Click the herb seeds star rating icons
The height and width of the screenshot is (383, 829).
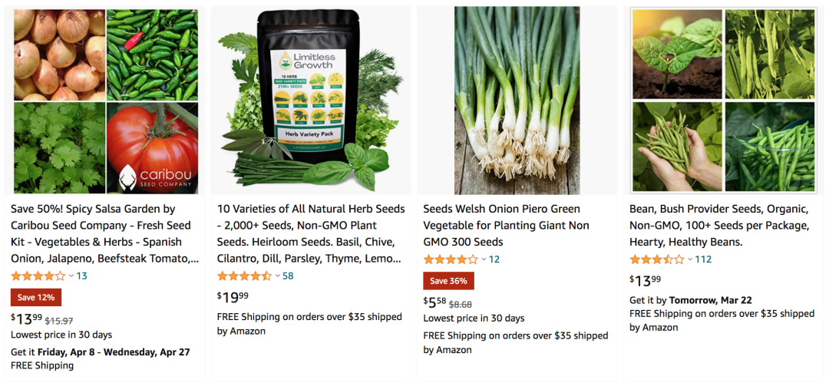[x=244, y=276]
